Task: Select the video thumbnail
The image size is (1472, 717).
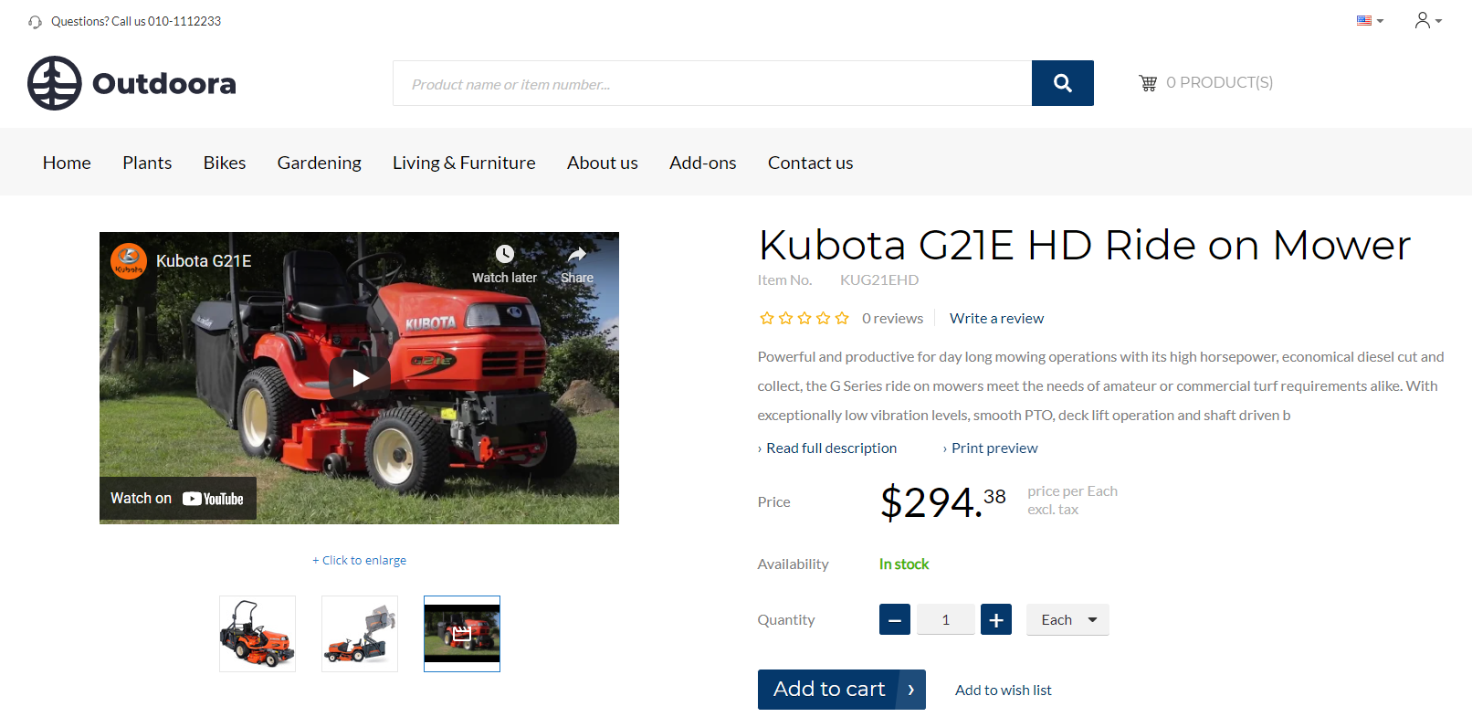Action: pos(462,634)
